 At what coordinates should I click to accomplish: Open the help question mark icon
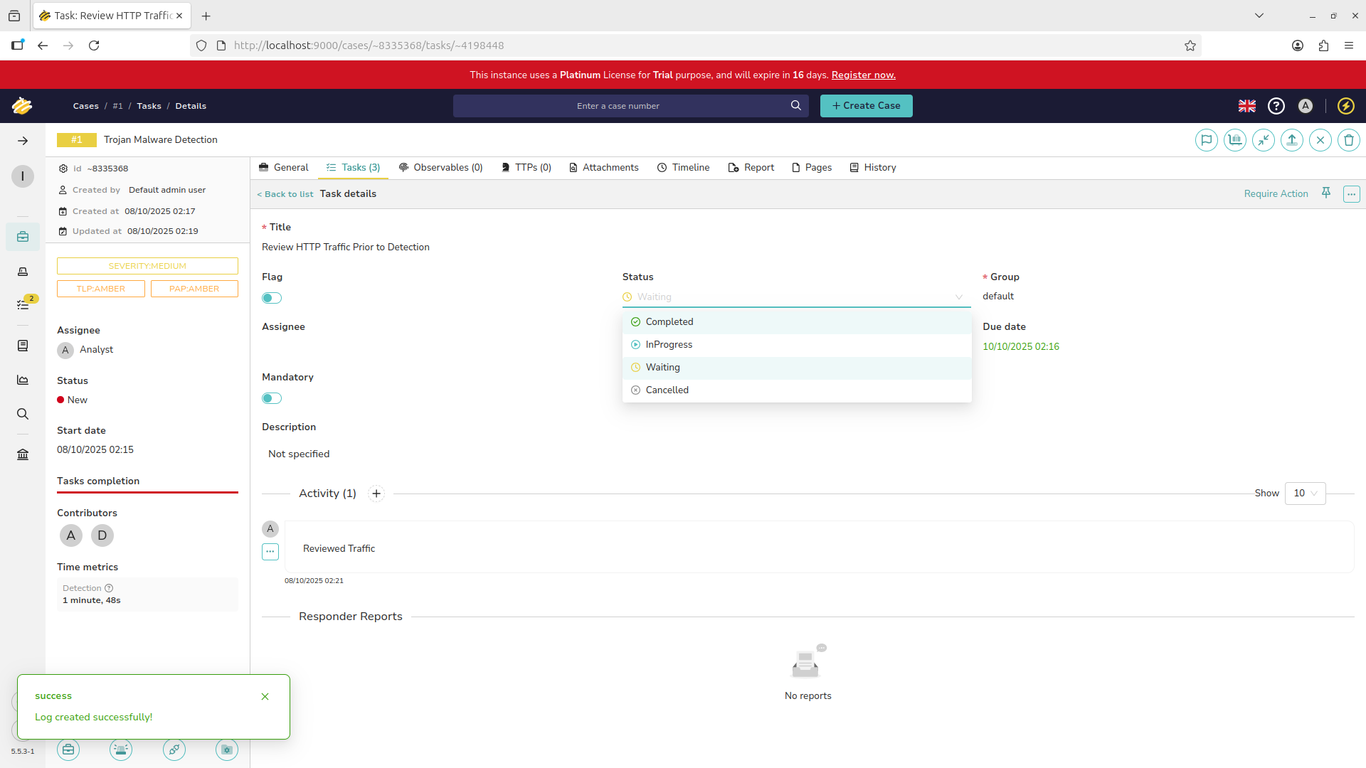[1276, 106]
